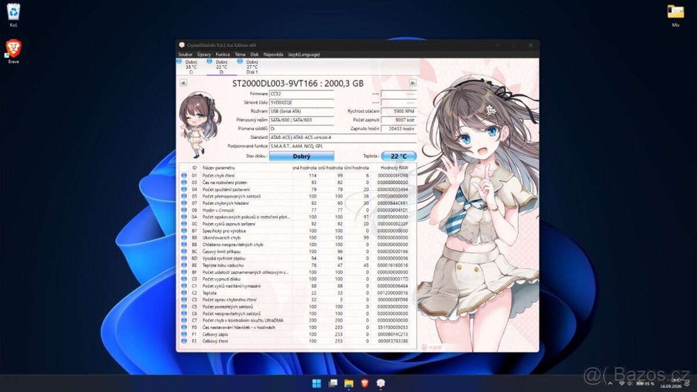Open the Soubor menu
Image resolution: width=697 pixels, height=392 pixels.
[x=185, y=54]
